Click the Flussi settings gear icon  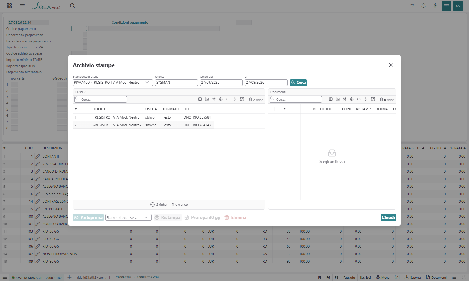coord(221,99)
